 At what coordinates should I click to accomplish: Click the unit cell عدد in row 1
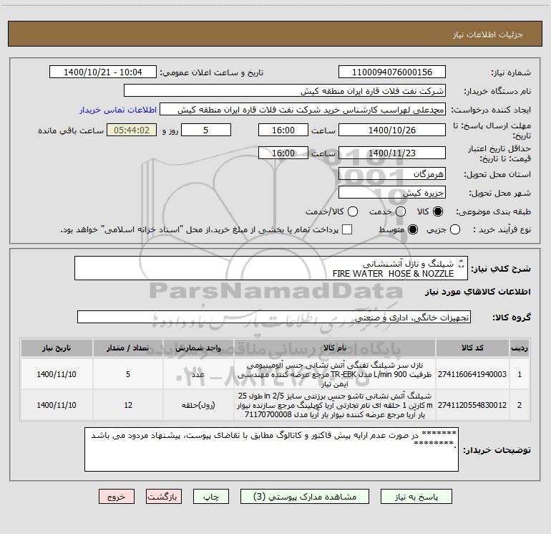[x=198, y=374]
